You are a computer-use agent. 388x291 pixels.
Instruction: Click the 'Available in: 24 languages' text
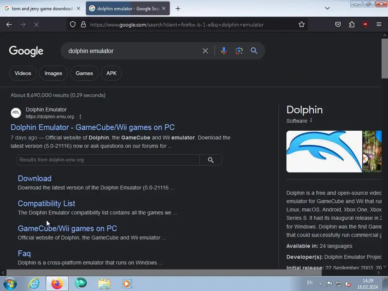pos(319,246)
